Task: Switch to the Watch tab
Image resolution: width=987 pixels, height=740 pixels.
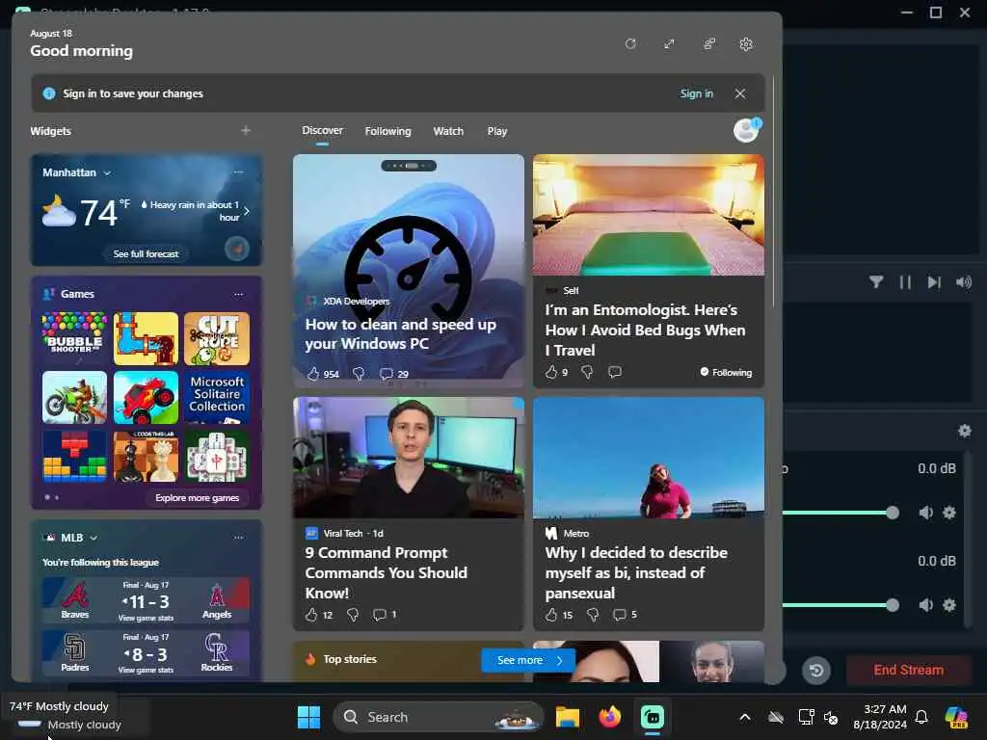Action: pos(448,131)
